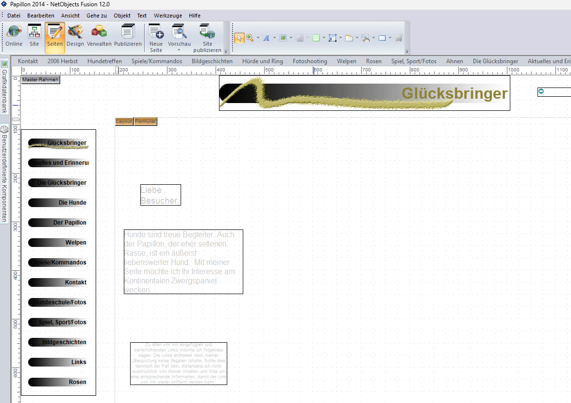The image size is (571, 403).
Task: Open the Bearbeiten menu
Action: (x=41, y=16)
